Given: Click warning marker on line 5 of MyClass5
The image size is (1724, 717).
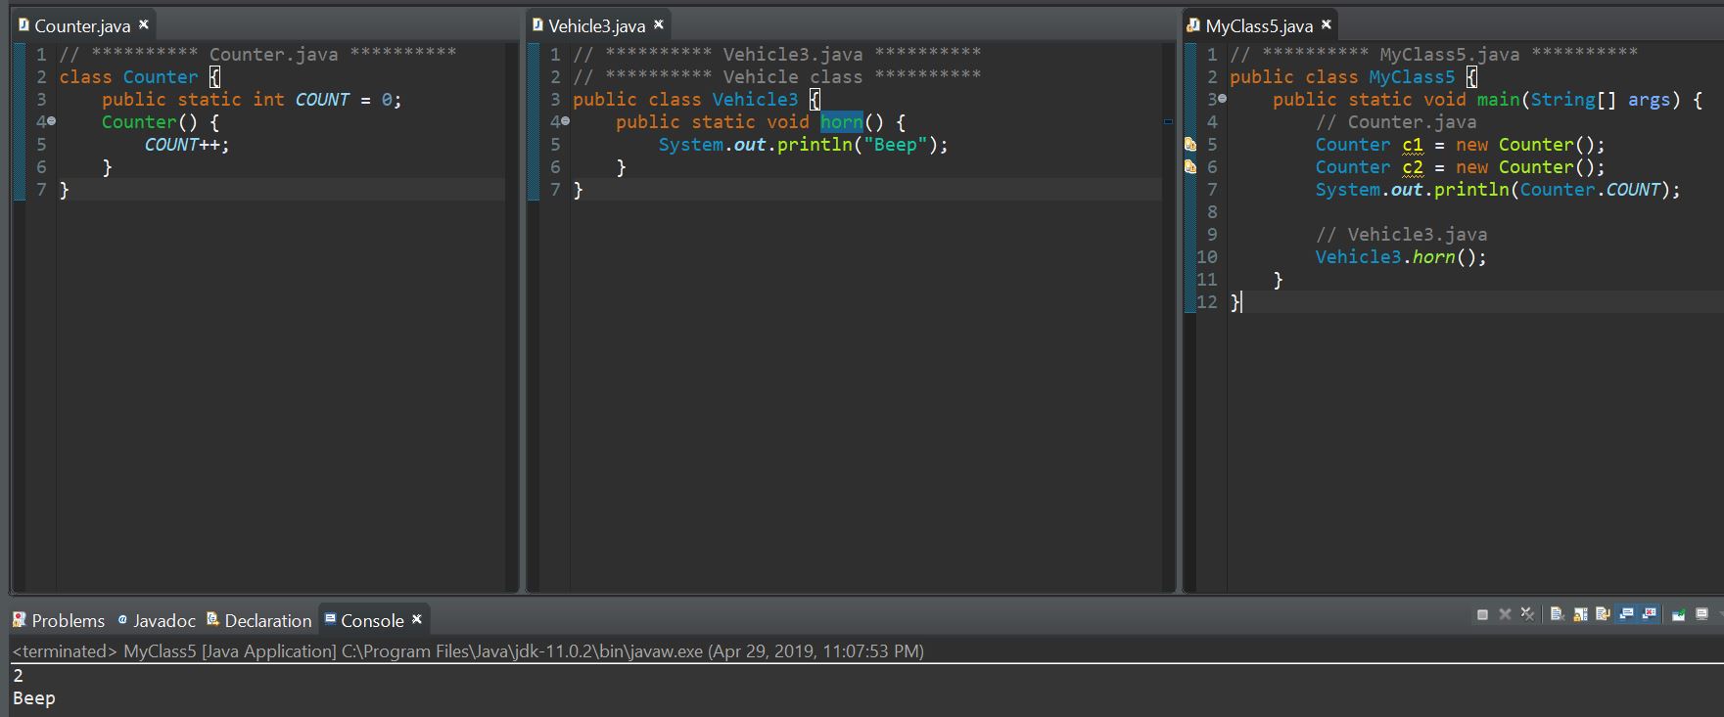Looking at the screenshot, I should click(x=1190, y=145).
